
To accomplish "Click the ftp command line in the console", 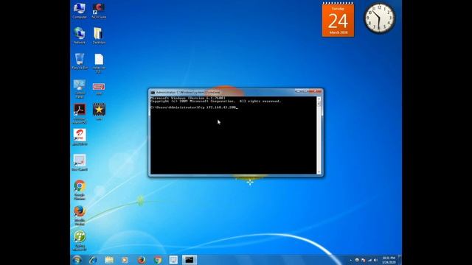I will click(194, 107).
